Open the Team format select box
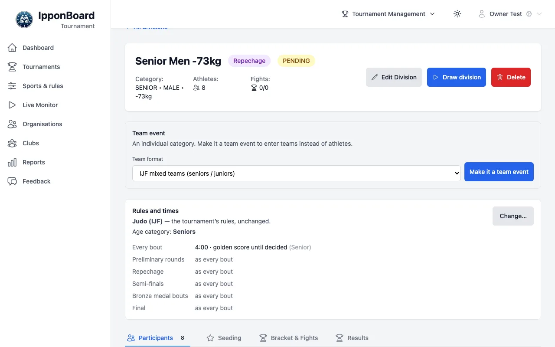 [297, 173]
